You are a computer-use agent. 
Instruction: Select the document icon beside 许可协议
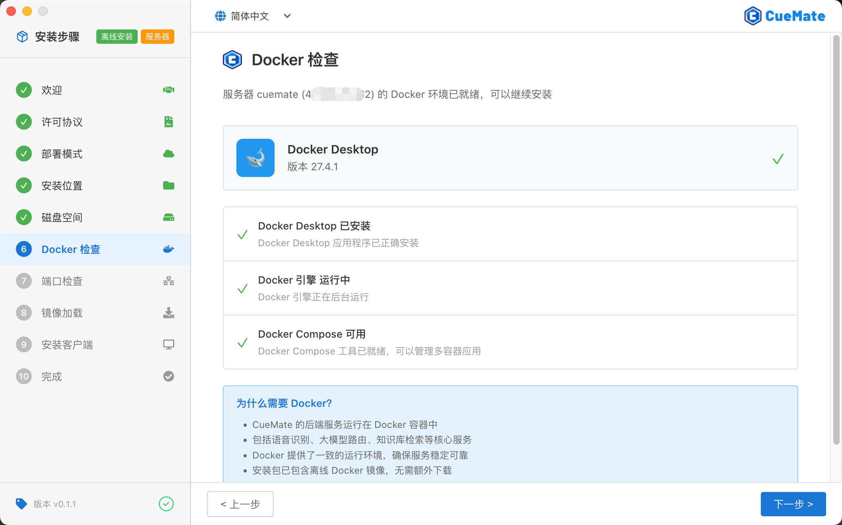[x=168, y=122]
